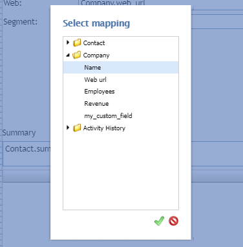Image resolution: width=243 pixels, height=247 pixels.
Task: Click the Activity History folder icon
Action: pyautogui.click(x=77, y=128)
